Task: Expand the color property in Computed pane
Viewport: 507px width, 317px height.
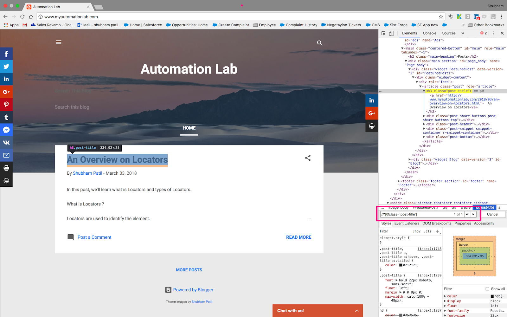Action: 446,296
